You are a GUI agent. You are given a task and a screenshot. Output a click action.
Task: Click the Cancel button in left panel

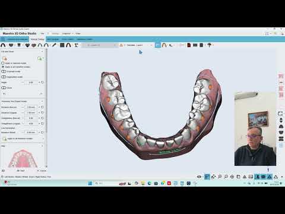pyautogui.click(x=42, y=171)
